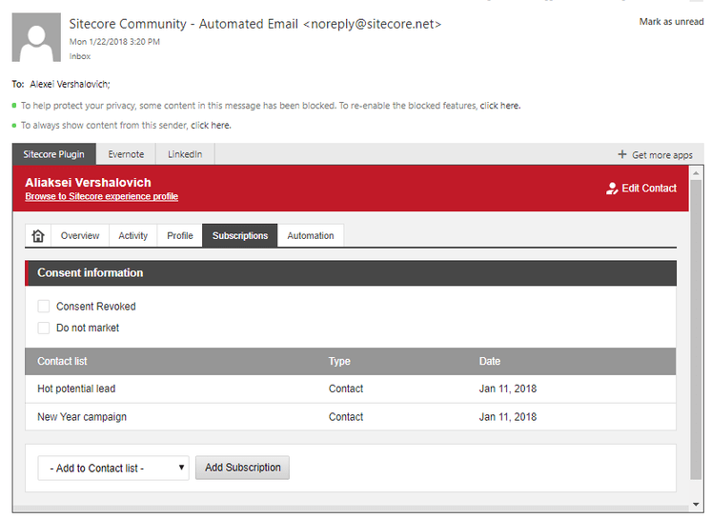Open the Overview tab
711x519 pixels.
[x=80, y=235]
